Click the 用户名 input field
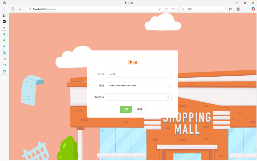Viewport: 257px width, 161px height. [x=138, y=74]
